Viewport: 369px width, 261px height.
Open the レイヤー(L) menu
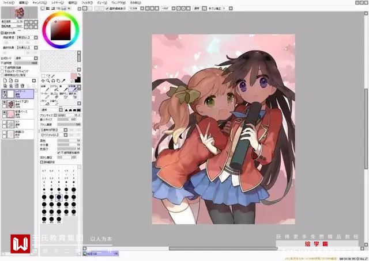point(58,2)
